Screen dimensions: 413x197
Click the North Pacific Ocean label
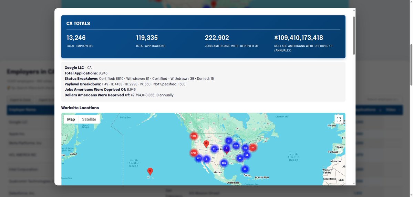tap(134, 163)
